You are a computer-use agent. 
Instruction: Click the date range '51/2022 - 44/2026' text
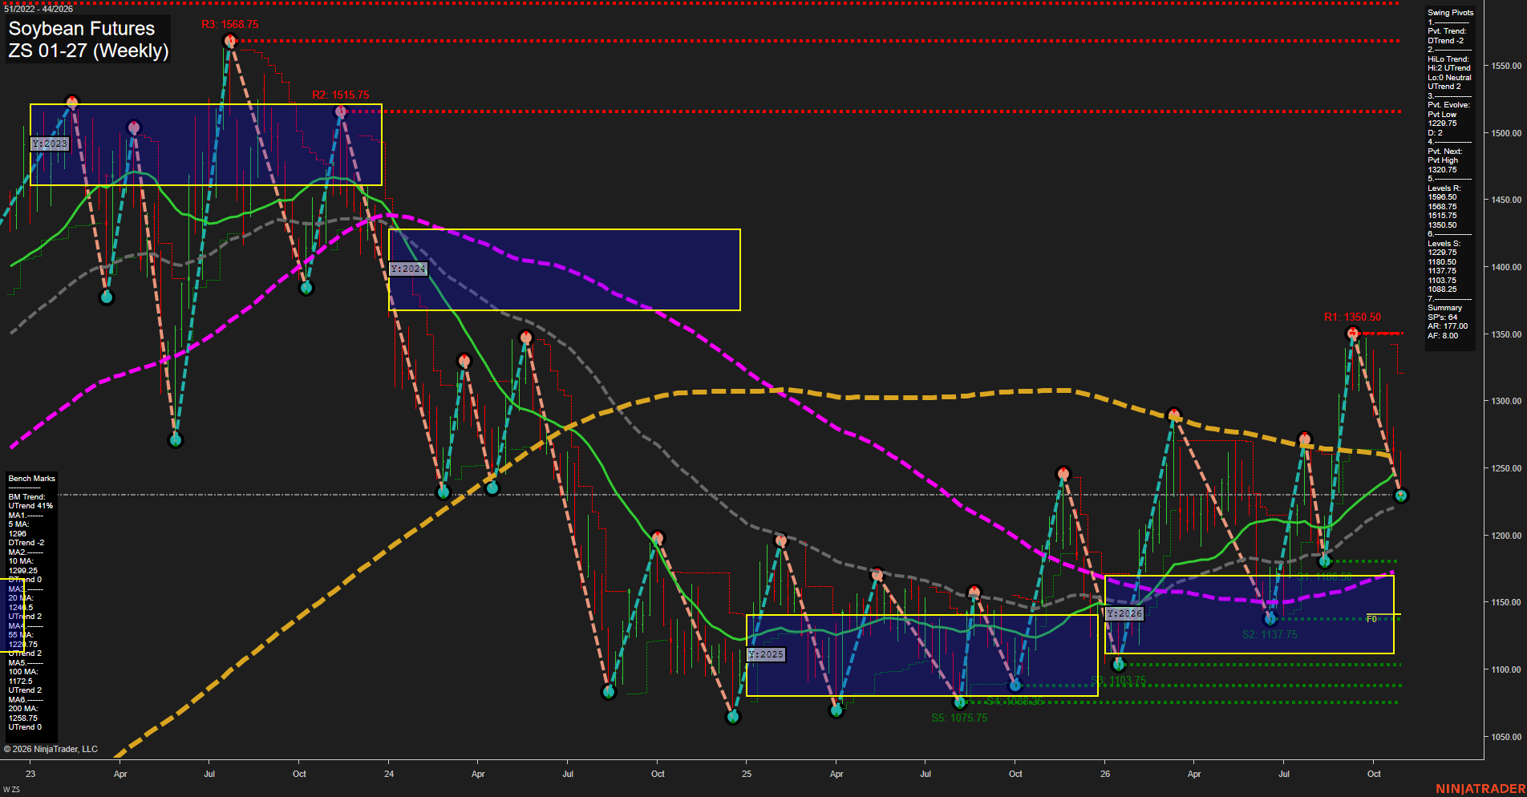[x=38, y=9]
